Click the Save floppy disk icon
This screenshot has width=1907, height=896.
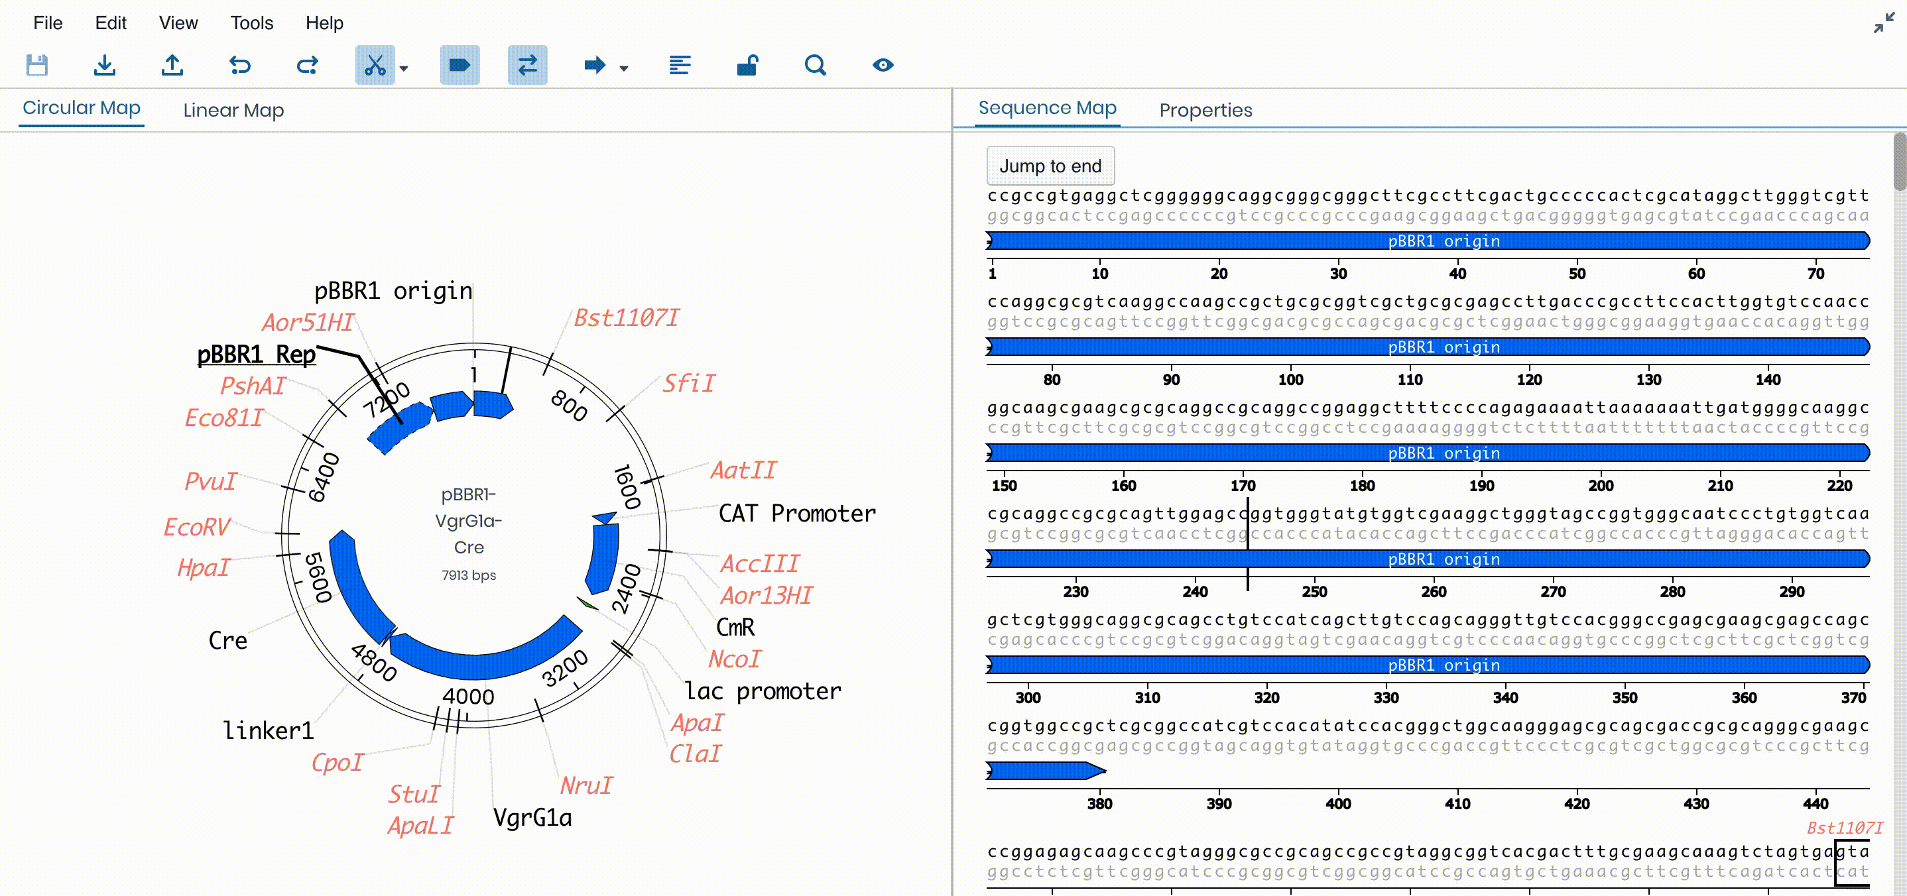coord(37,65)
